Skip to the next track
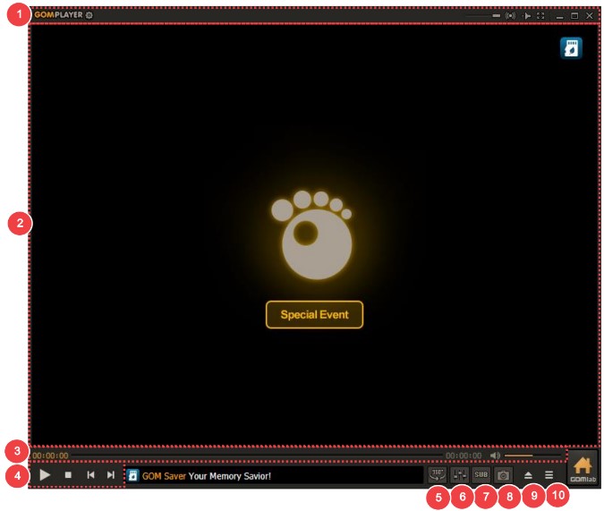The width and height of the screenshot is (604, 511). [111, 475]
